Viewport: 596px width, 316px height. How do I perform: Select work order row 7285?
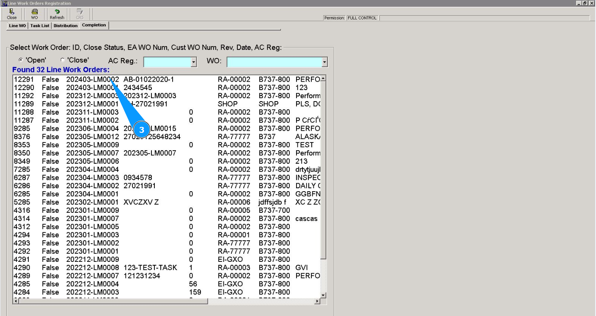click(x=167, y=170)
